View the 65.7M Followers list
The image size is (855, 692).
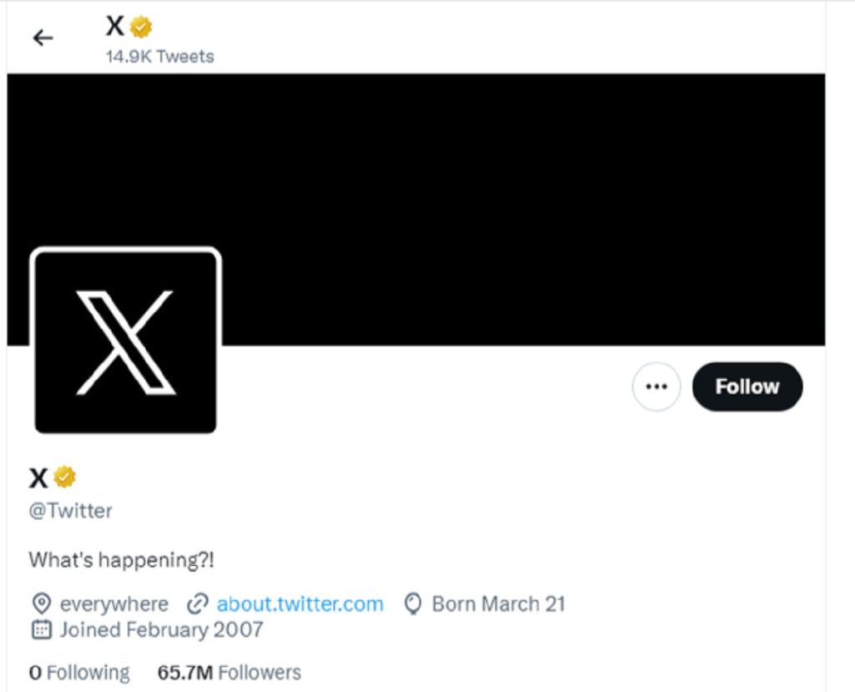(230, 672)
